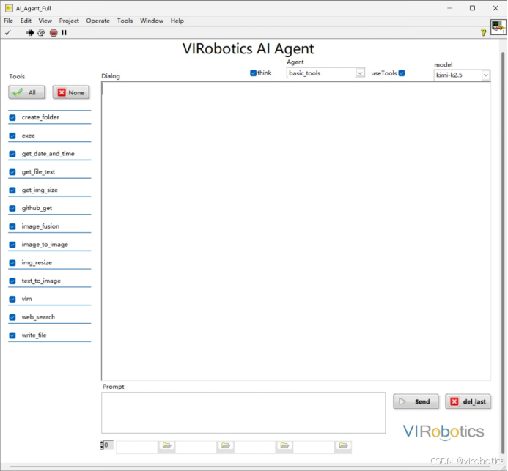This screenshot has height=471, width=508.
Task: Minimize the AI_Agent_Full window
Action: [x=449, y=8]
